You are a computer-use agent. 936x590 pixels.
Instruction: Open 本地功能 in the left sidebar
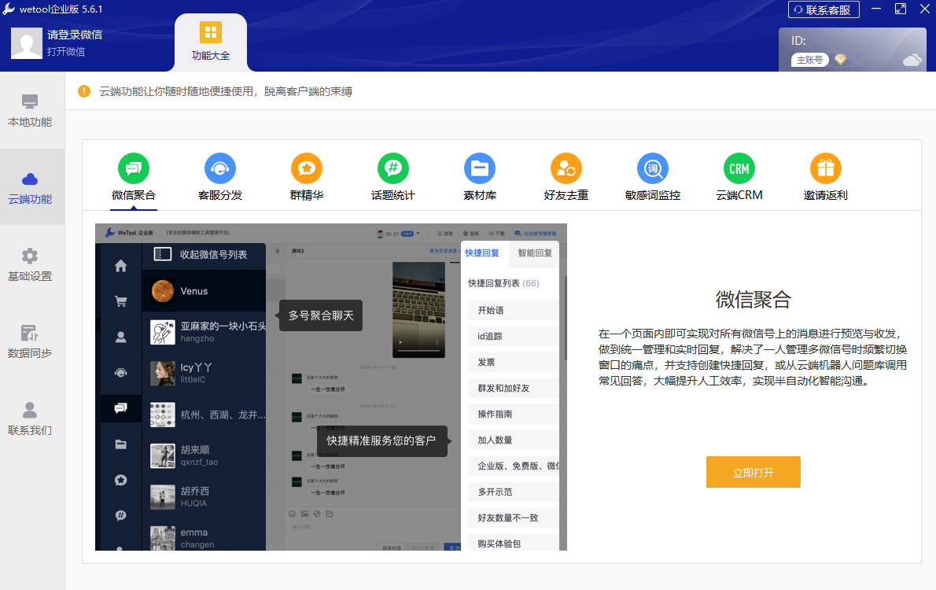tap(31, 110)
